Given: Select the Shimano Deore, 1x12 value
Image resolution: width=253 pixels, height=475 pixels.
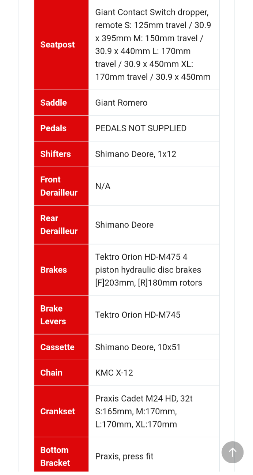Looking at the screenshot, I should 136,154.
